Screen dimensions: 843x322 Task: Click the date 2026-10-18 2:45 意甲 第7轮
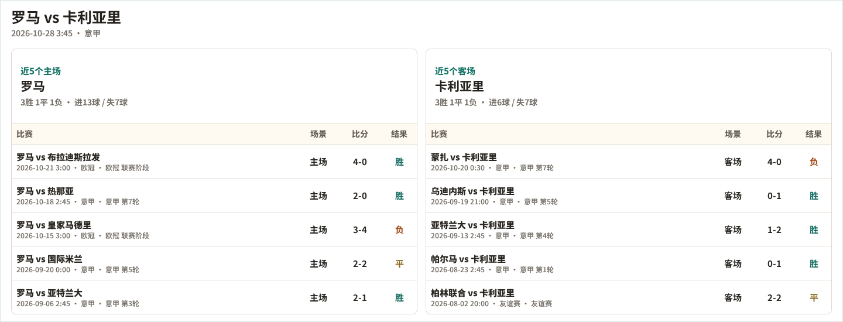pos(78,202)
